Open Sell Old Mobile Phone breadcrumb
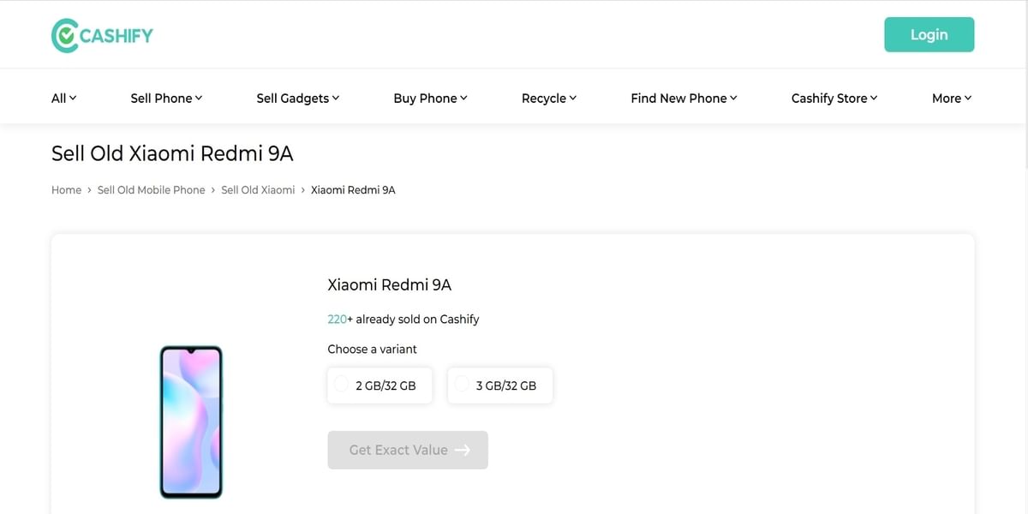Viewport: 1028px width, 514px height. (151, 190)
